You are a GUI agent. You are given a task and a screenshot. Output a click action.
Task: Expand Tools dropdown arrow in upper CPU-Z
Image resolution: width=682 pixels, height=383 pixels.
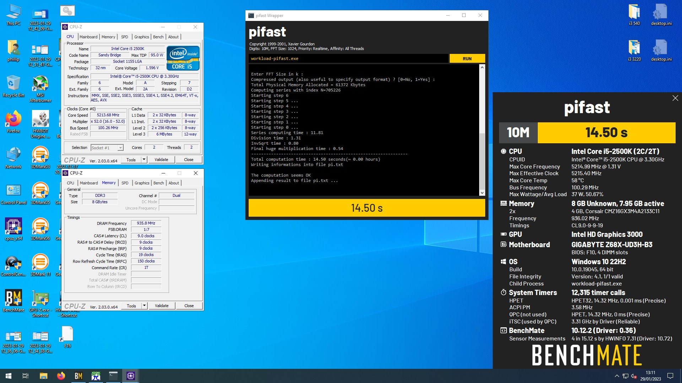click(144, 160)
